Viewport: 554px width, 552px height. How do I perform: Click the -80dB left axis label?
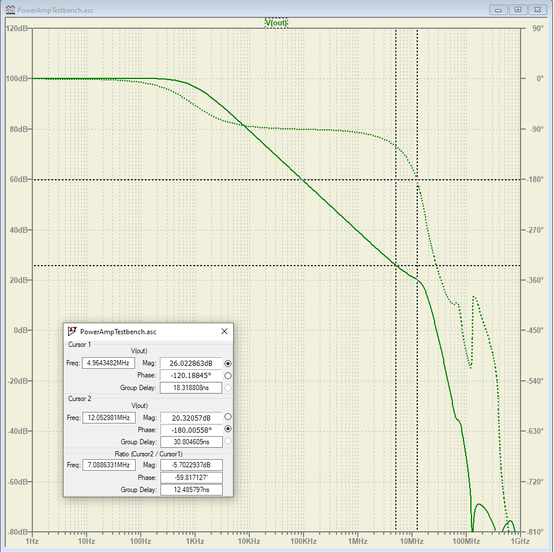pyautogui.click(x=17, y=532)
